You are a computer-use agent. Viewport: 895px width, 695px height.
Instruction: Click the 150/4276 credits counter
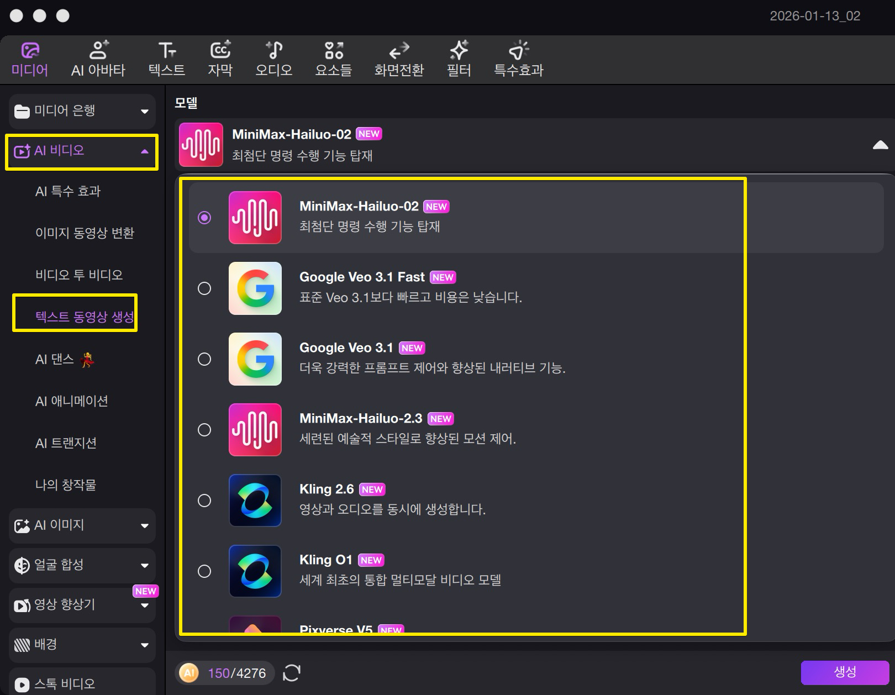tap(237, 673)
